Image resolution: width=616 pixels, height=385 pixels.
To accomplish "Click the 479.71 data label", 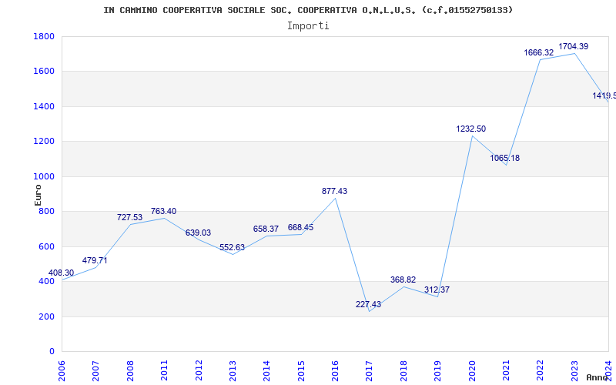I will [95, 260].
